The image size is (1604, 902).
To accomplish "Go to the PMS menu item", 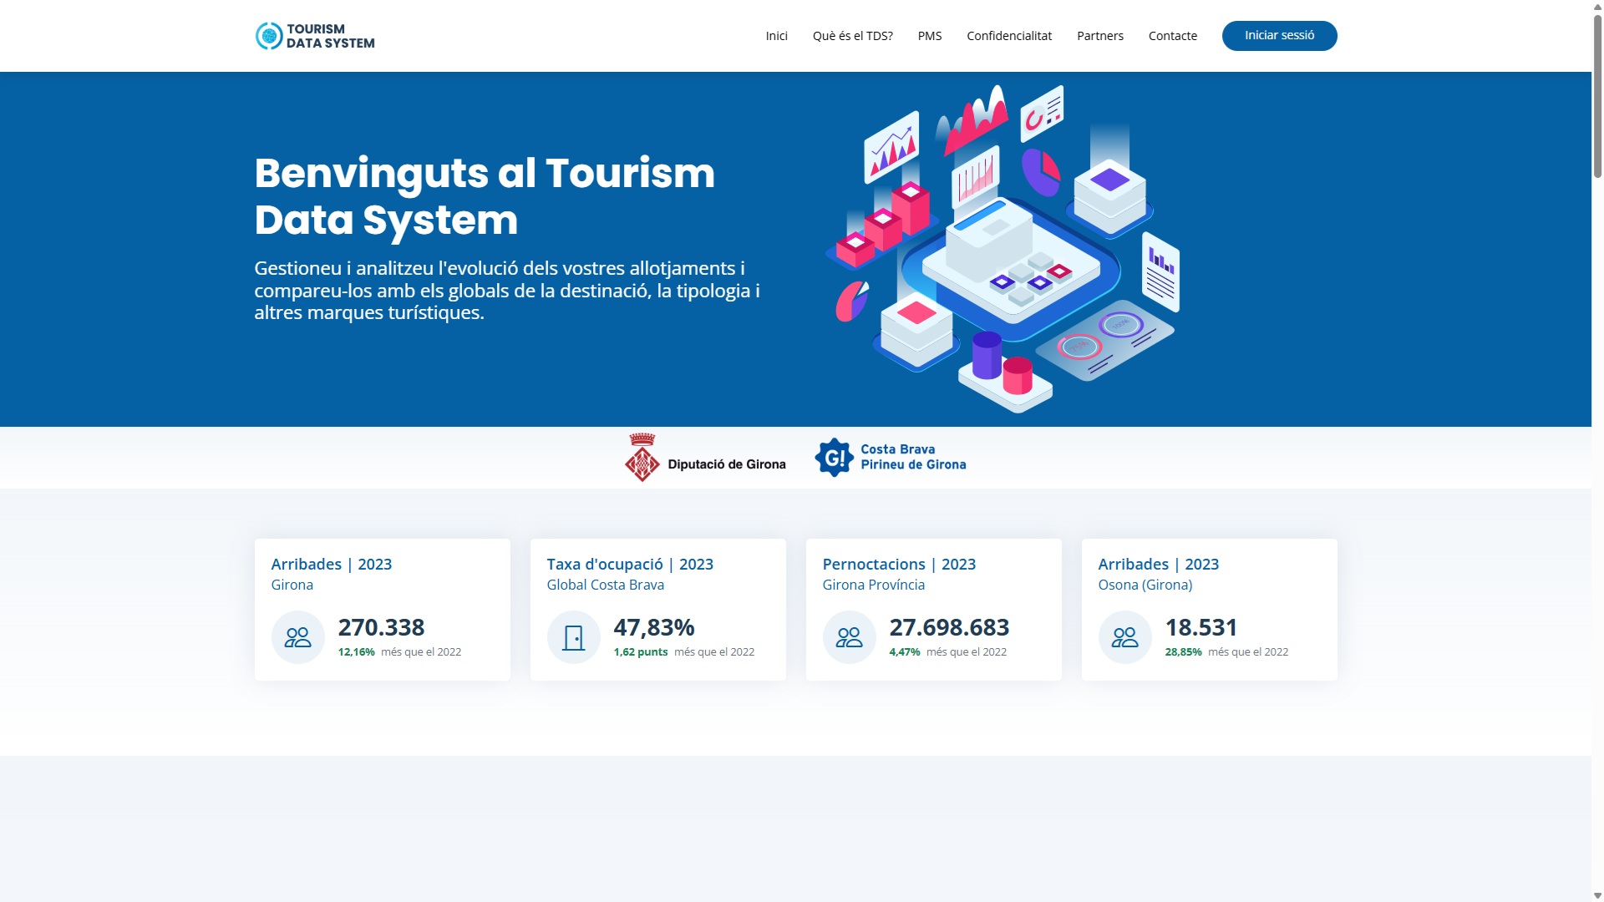I will coord(929,36).
